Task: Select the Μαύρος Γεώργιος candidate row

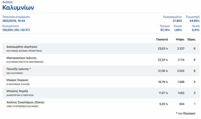Action: (x=101, y=82)
